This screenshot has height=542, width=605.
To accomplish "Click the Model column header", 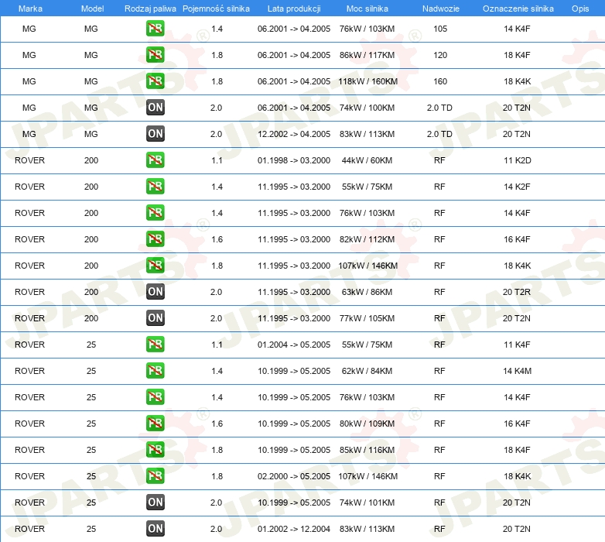I will point(92,9).
